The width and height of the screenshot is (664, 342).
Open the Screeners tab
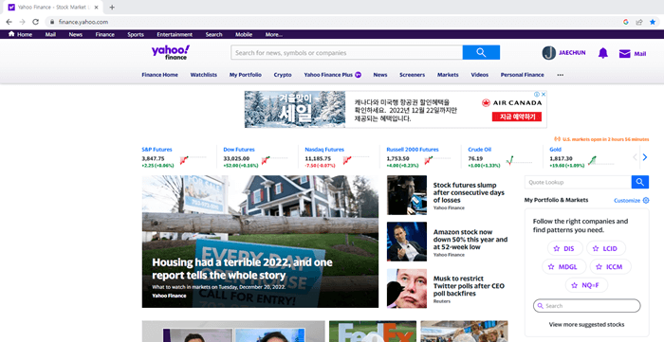(412, 75)
